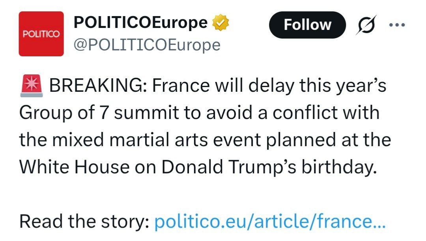
Task: Click the gold verified badge
Action: (x=220, y=24)
